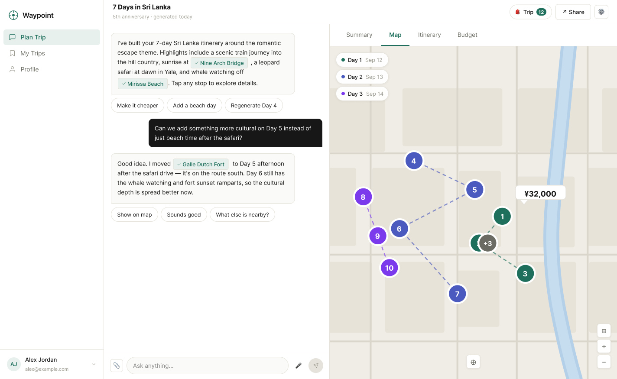Click the map layers grid icon
Image resolution: width=617 pixels, height=379 pixels.
604,331
